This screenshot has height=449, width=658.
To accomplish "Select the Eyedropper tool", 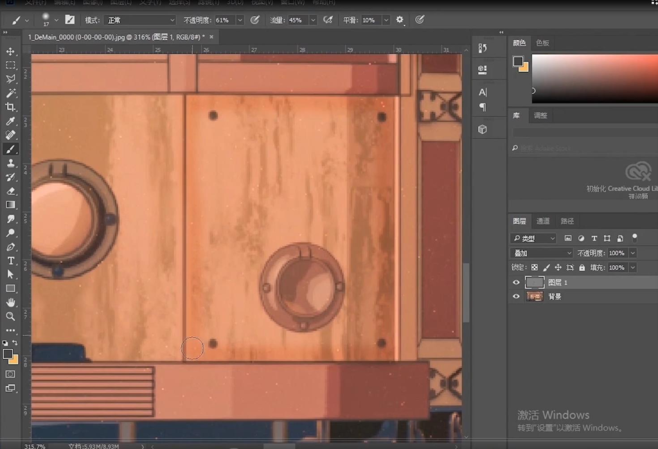I will point(10,121).
